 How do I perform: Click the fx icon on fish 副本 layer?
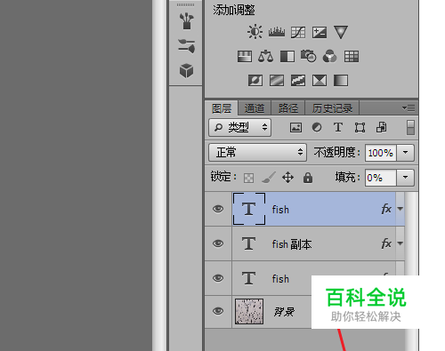tap(386, 243)
